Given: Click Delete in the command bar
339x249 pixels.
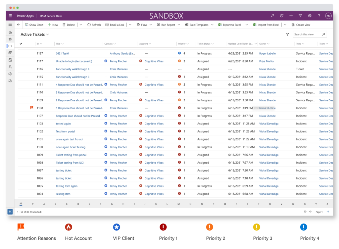Looking at the screenshot, I should coord(69,25).
